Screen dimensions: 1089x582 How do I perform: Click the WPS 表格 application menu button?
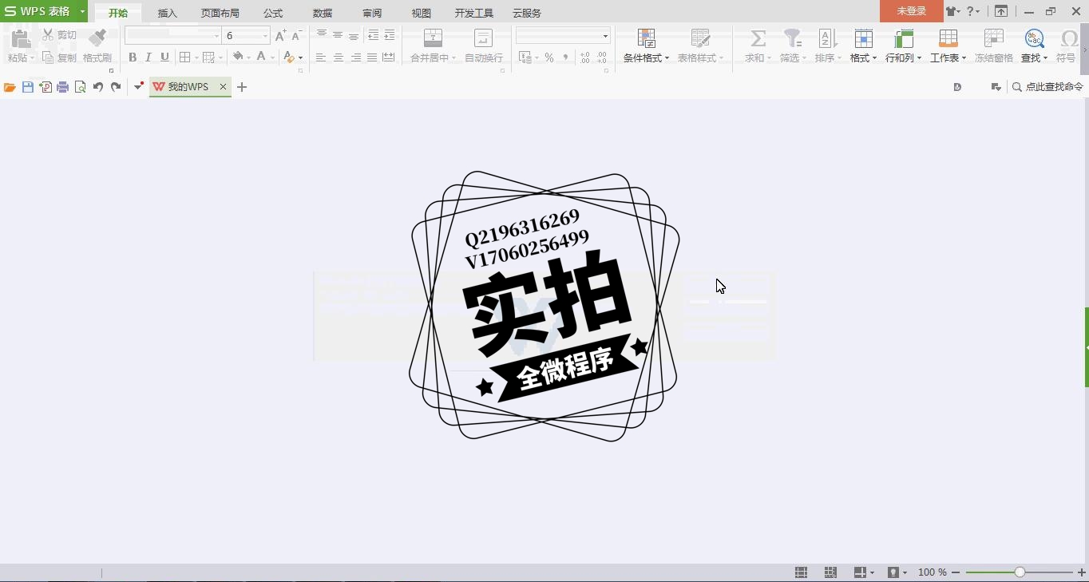click(x=43, y=11)
